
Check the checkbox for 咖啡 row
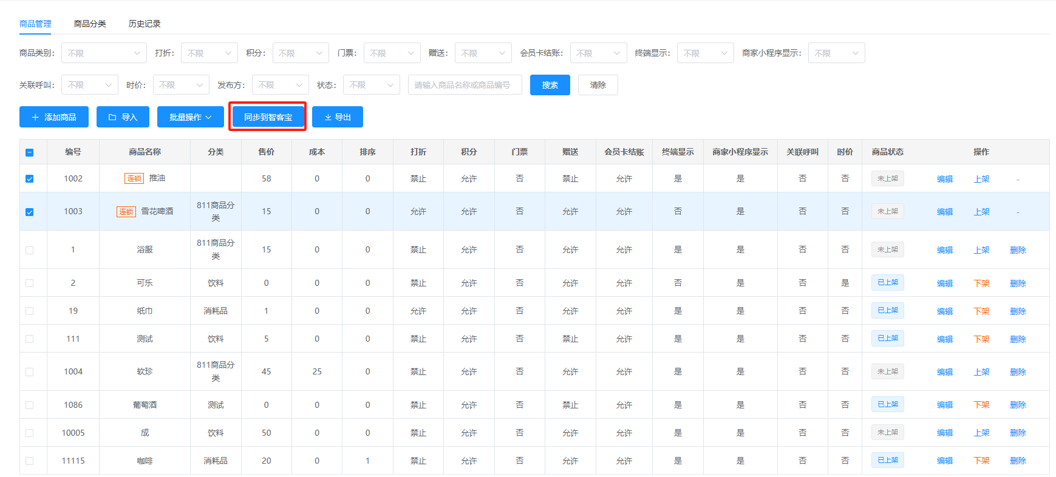(30, 461)
